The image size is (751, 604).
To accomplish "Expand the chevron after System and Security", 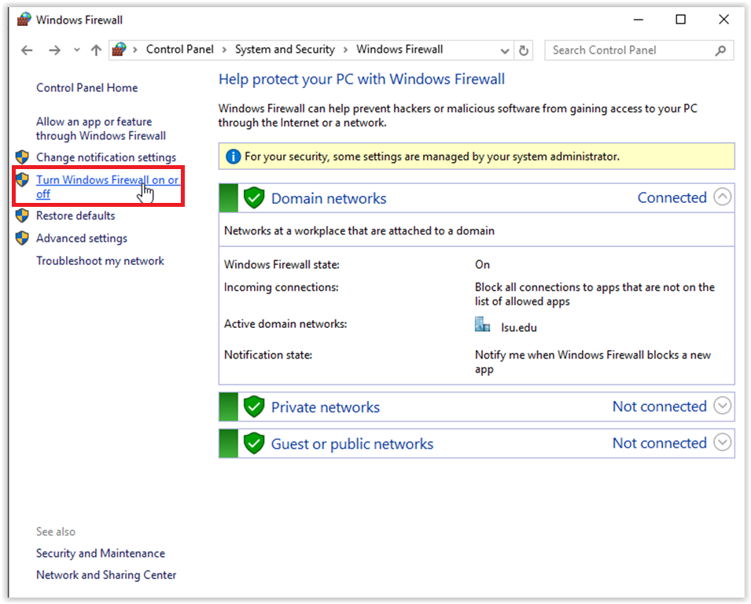I will [x=345, y=50].
